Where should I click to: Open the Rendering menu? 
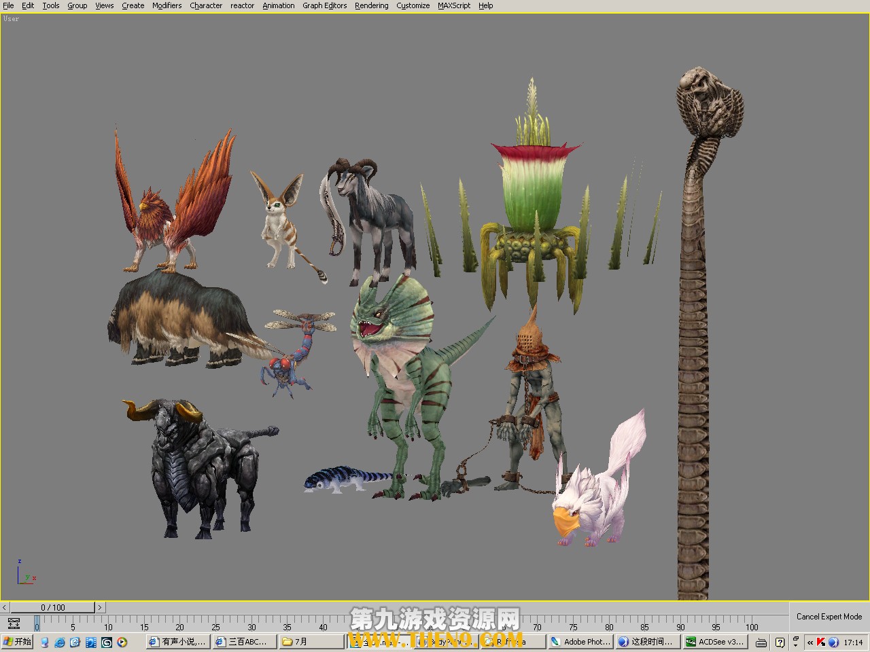[x=371, y=5]
